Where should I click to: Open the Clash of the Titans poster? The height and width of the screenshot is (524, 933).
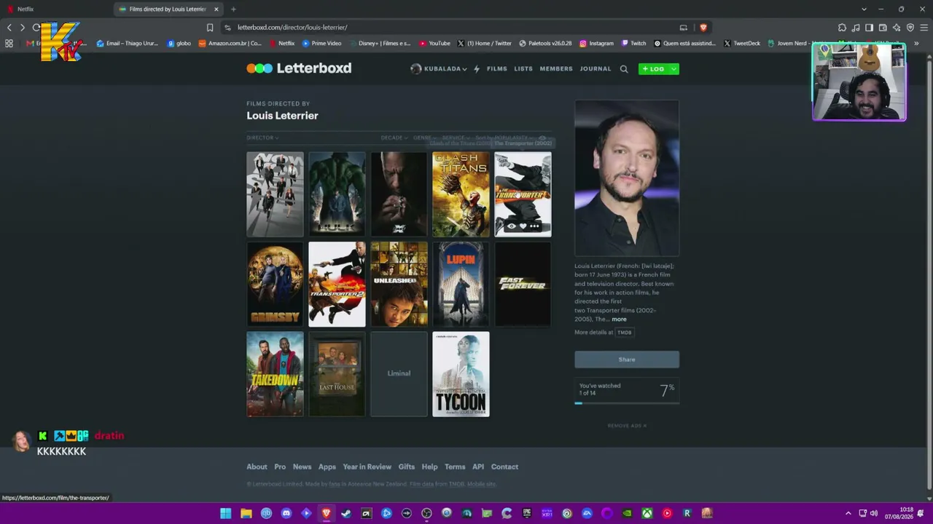[461, 194]
